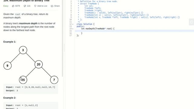Click line number 17 in the gutter
The image size is (194, 109).
(71, 35)
